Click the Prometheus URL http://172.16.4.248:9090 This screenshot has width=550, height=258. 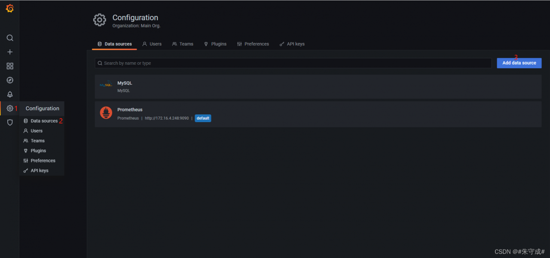coord(167,118)
